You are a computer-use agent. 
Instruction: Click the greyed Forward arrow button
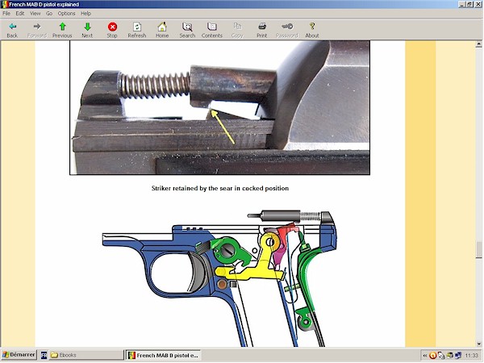click(37, 31)
